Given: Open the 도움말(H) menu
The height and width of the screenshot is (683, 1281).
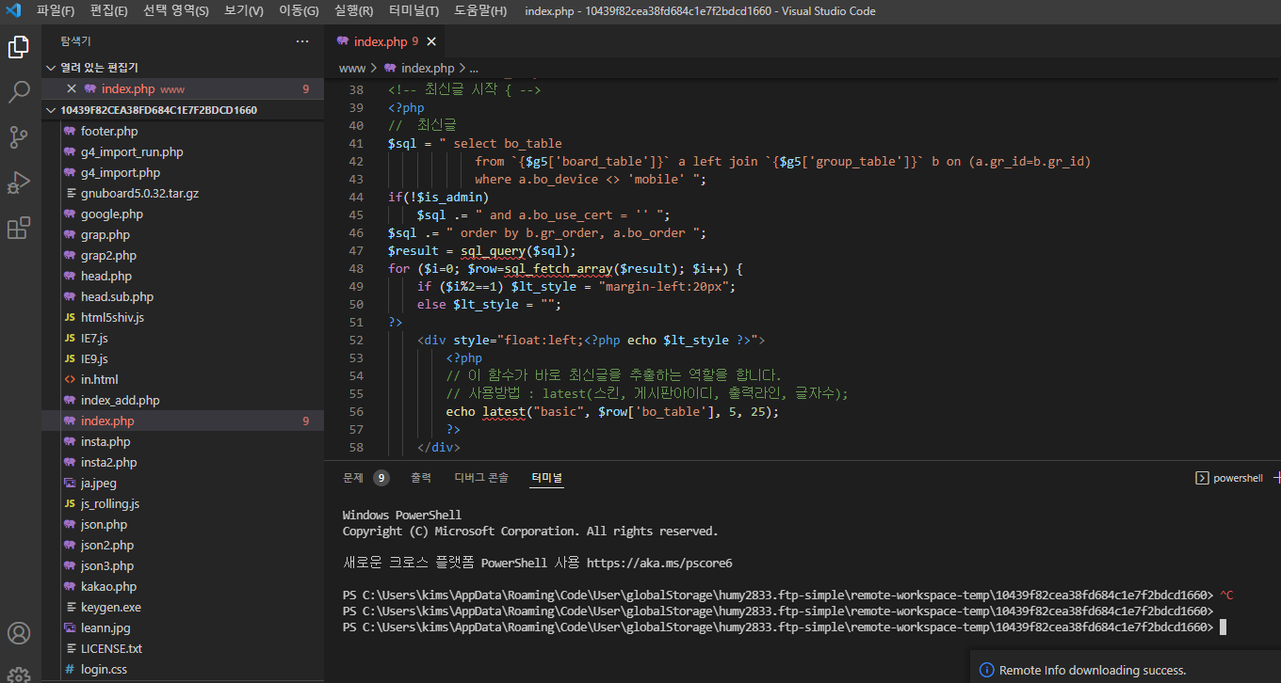Looking at the screenshot, I should coord(479,11).
